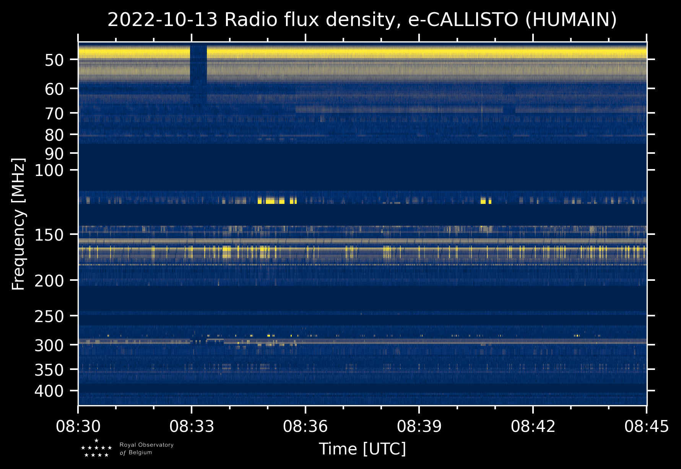Select the 08:36 time tick label
Image resolution: width=681 pixels, height=469 pixels.
[x=305, y=426]
